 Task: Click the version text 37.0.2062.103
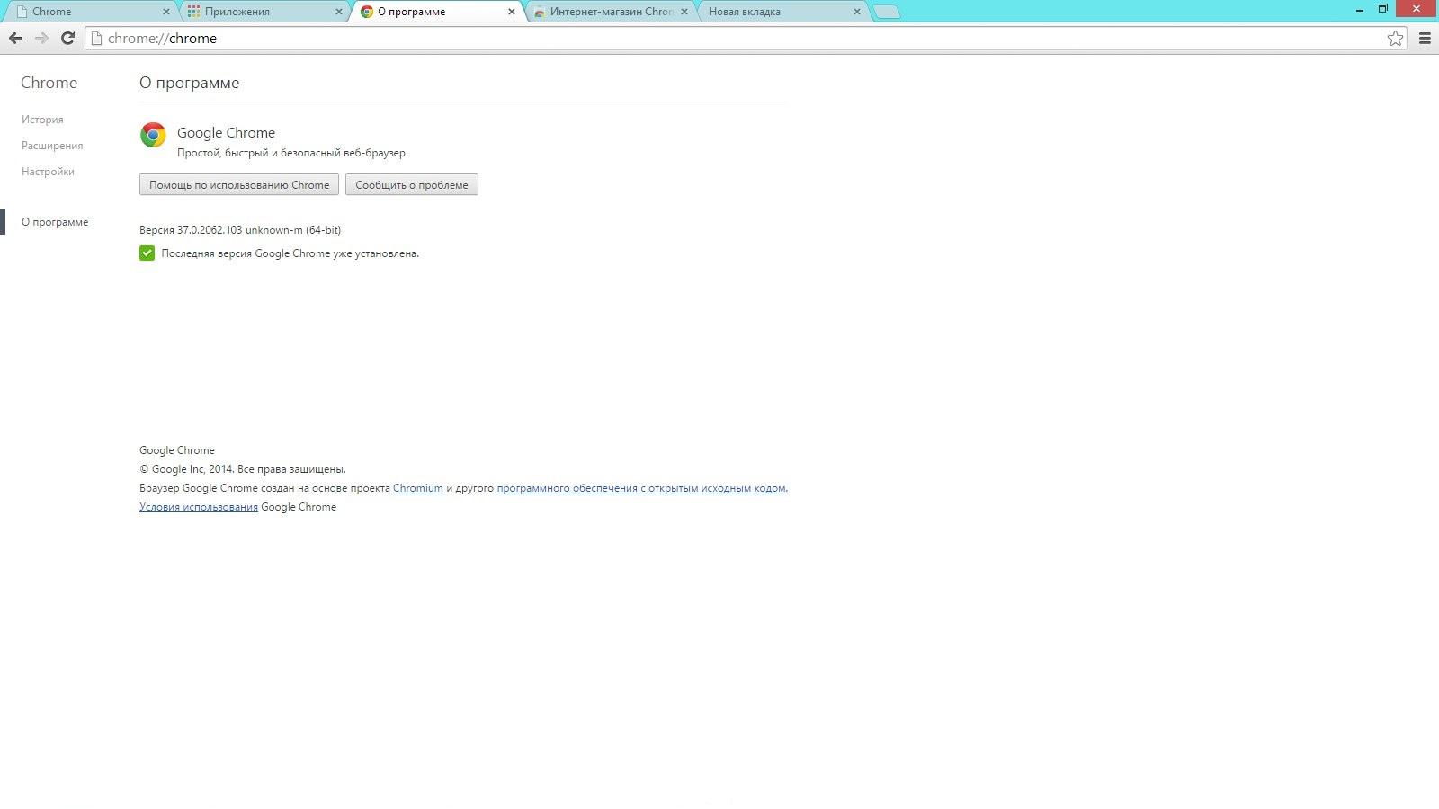pyautogui.click(x=210, y=230)
